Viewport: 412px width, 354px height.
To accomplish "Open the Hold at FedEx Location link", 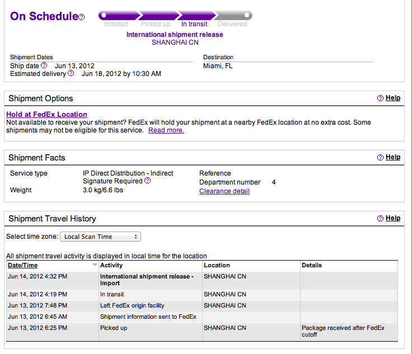I will point(47,115).
